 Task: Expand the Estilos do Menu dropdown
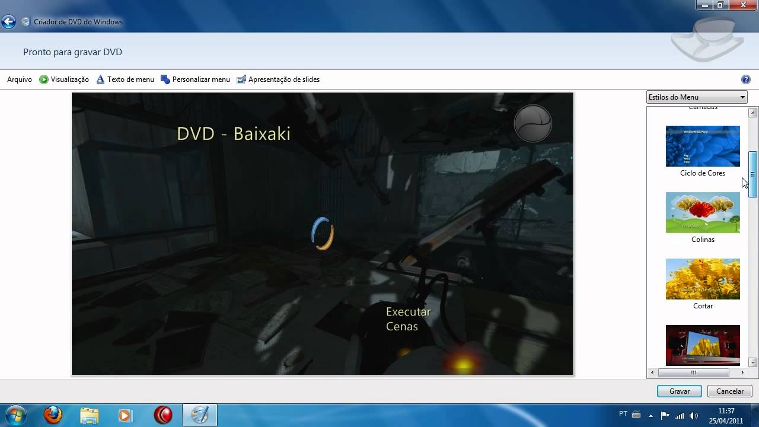697,97
